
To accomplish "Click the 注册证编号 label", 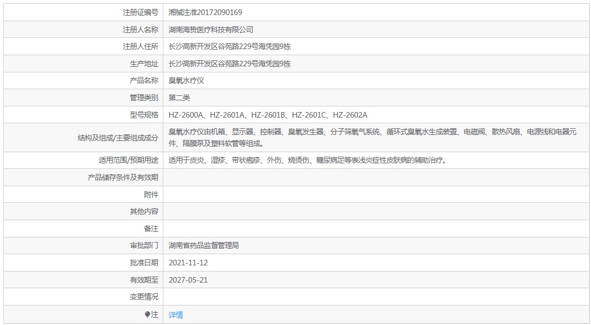I will pos(141,12).
